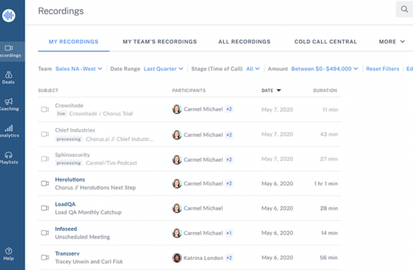Click the video icon for Chief Industries
Viewport: 413px width, 270px height.
45,134
